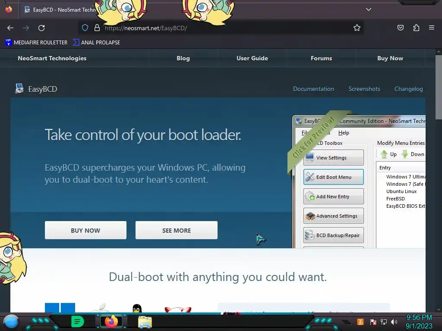This screenshot has height=331, width=442.
Task: Open the Action Center flag icon
Action: click(x=373, y=322)
